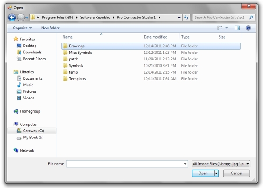
Task: Click the New folder button
Action: (50, 28)
